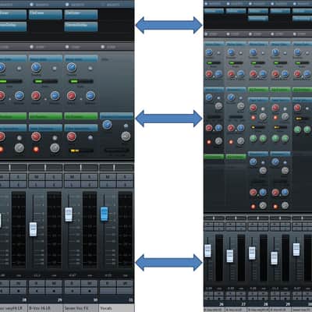This screenshot has height=312, width=312.
Task: Click the upper red knob on left channel 30 strip
Action: point(71,96)
